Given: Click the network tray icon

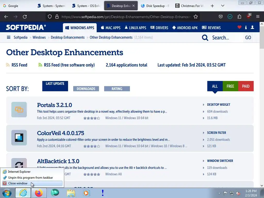Looking at the screenshot, I should click(232, 193).
